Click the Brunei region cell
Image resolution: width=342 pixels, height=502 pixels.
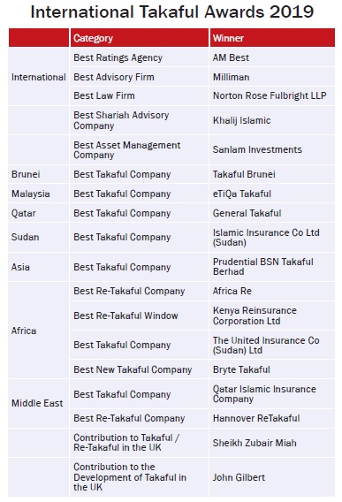(x=38, y=174)
